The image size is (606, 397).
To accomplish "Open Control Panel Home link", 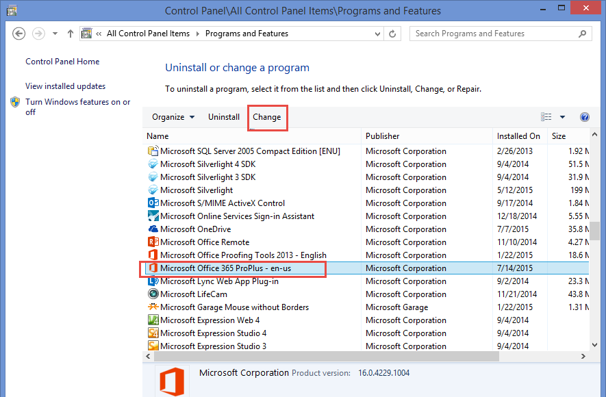I will point(62,62).
